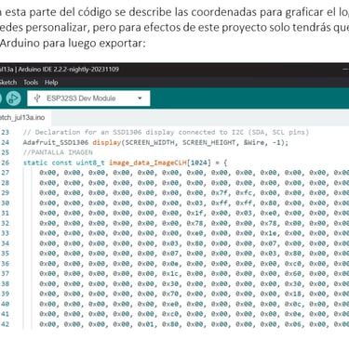Image resolution: width=349 pixels, height=340 pixels.
Task: Click line number 37 in the gutter
Action: tap(6, 273)
